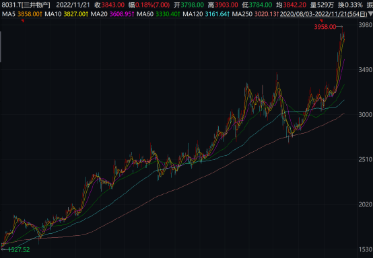
Task: Click the closing price 收3843.00
Action: (x=110, y=5)
